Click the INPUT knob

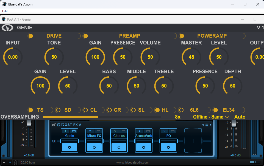coord(13,57)
